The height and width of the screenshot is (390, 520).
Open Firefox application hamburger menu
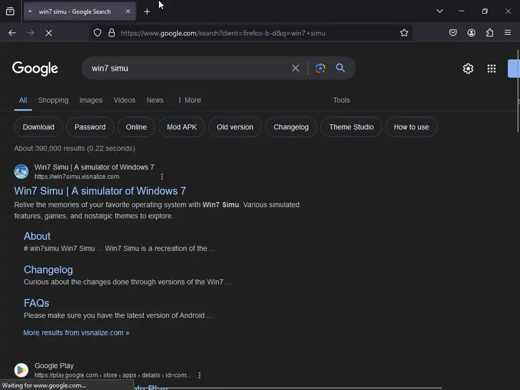click(508, 32)
